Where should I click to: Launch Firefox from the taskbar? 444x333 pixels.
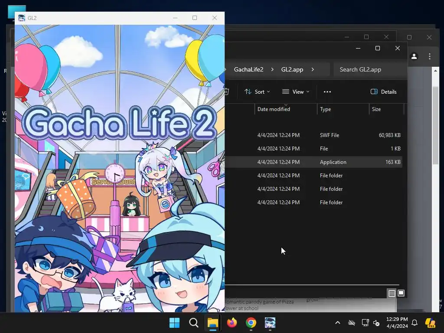tap(232, 323)
